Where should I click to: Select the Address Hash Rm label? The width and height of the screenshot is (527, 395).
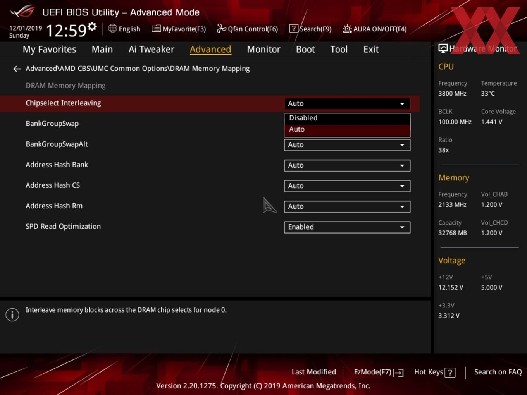pyautogui.click(x=54, y=206)
